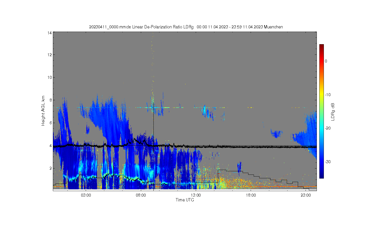Click the 'LDRg dB' colorbar label

pyautogui.click(x=333, y=112)
